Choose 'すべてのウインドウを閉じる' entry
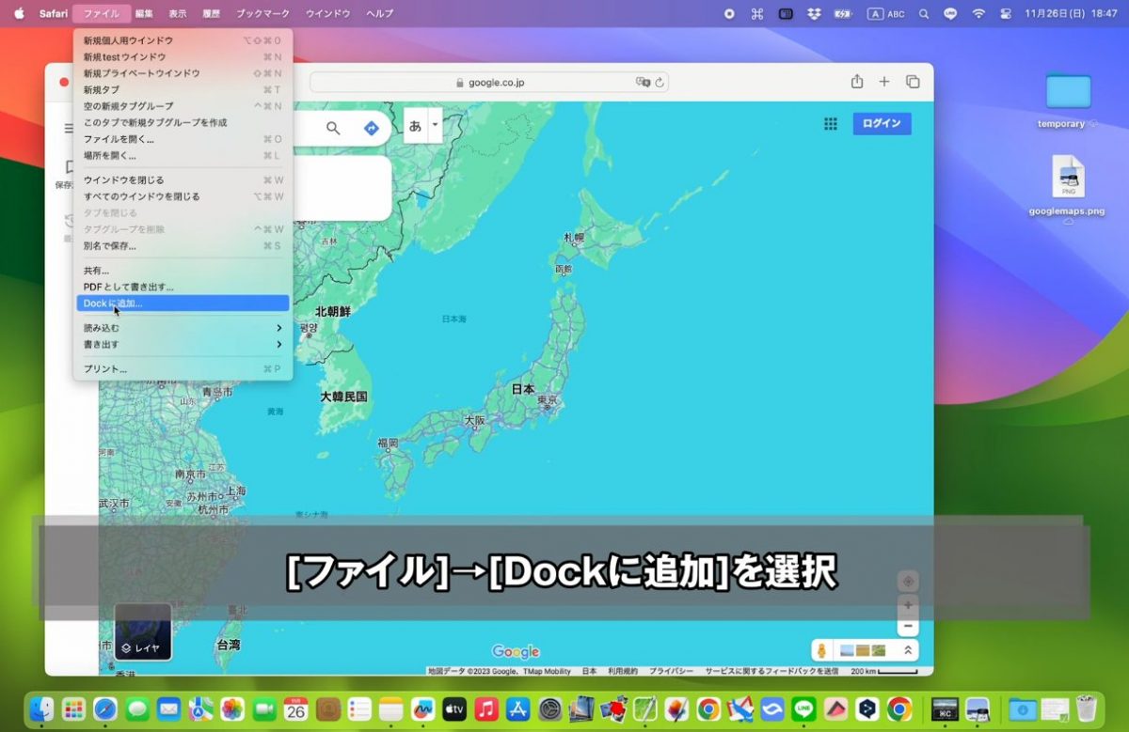This screenshot has width=1129, height=732. pyautogui.click(x=183, y=196)
